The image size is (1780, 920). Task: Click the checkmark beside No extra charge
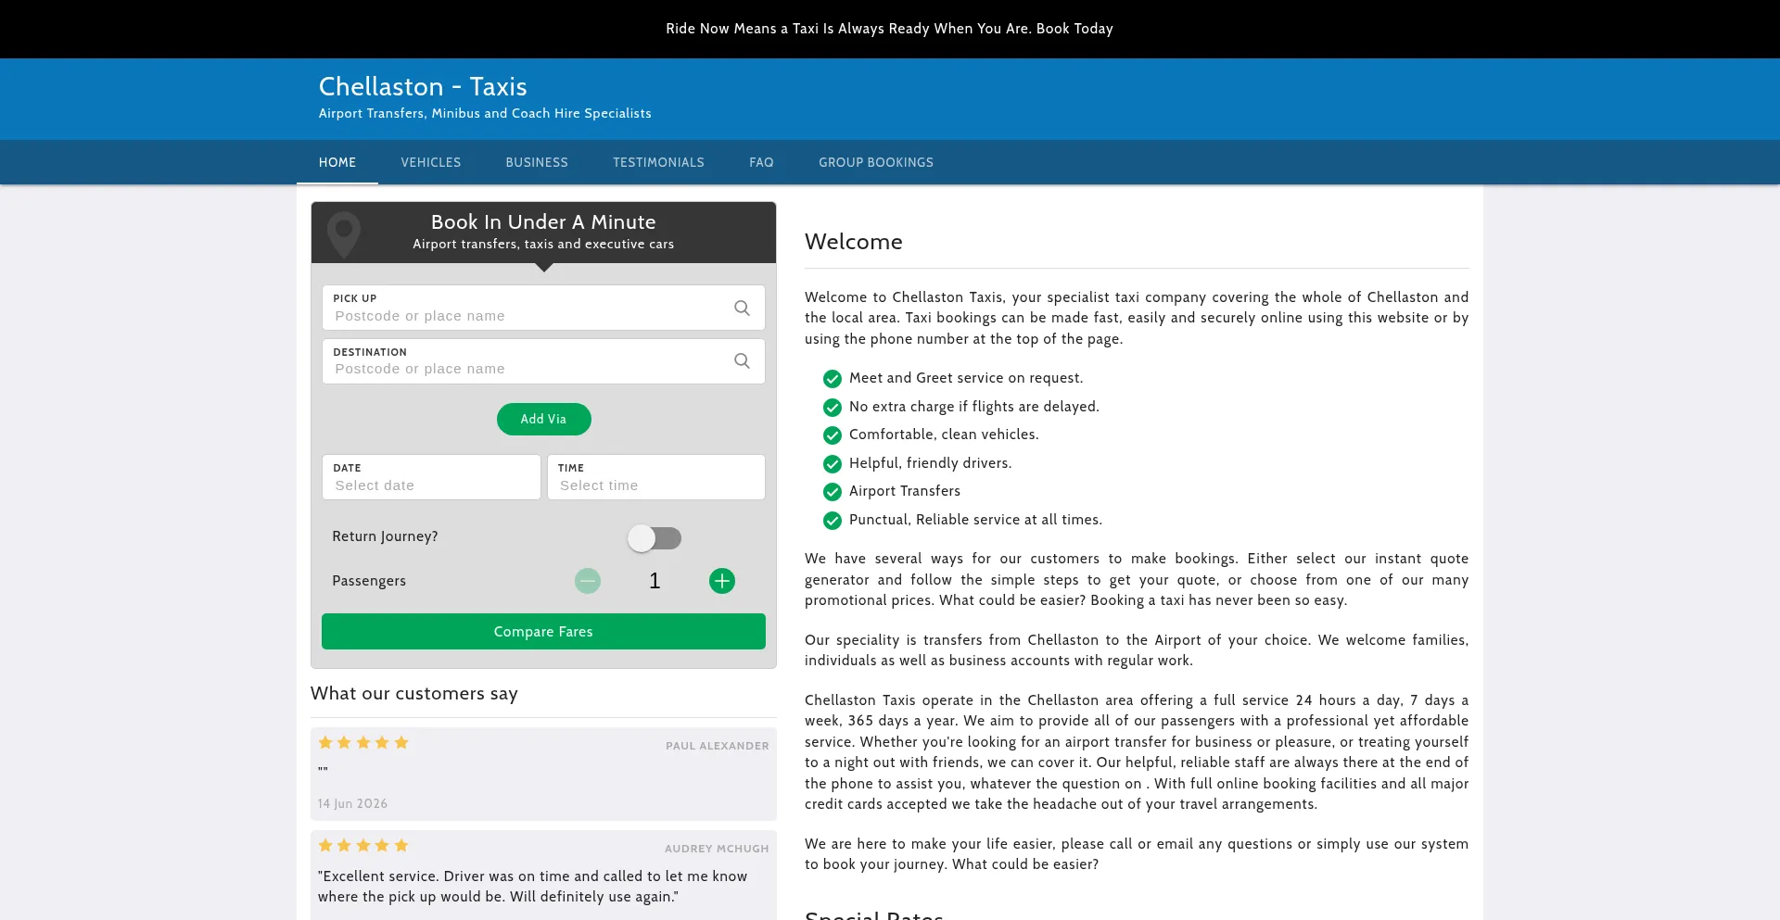tap(833, 407)
